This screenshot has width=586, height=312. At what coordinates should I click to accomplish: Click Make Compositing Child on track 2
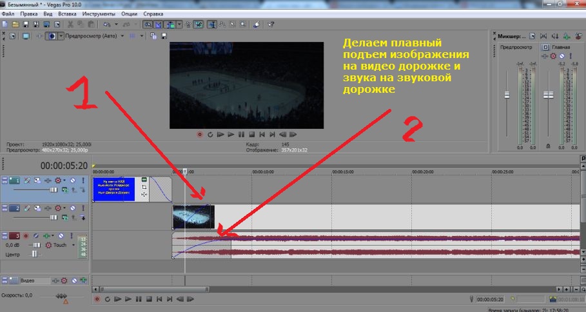pyautogui.click(x=83, y=217)
